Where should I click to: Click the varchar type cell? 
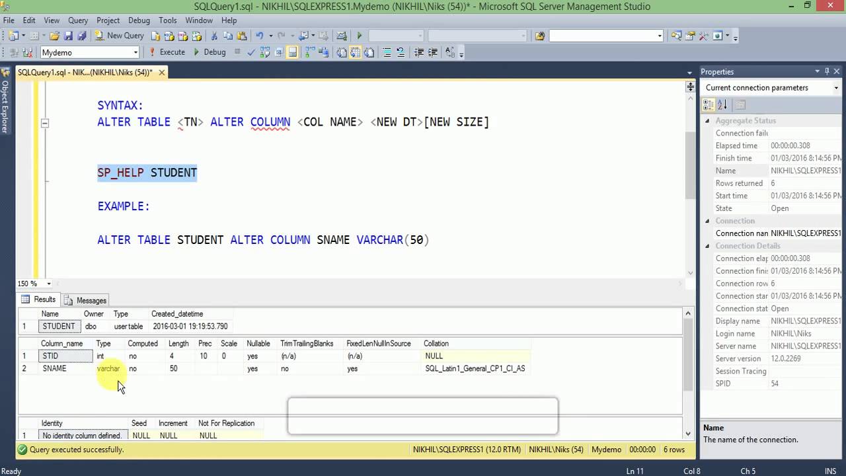point(109,369)
